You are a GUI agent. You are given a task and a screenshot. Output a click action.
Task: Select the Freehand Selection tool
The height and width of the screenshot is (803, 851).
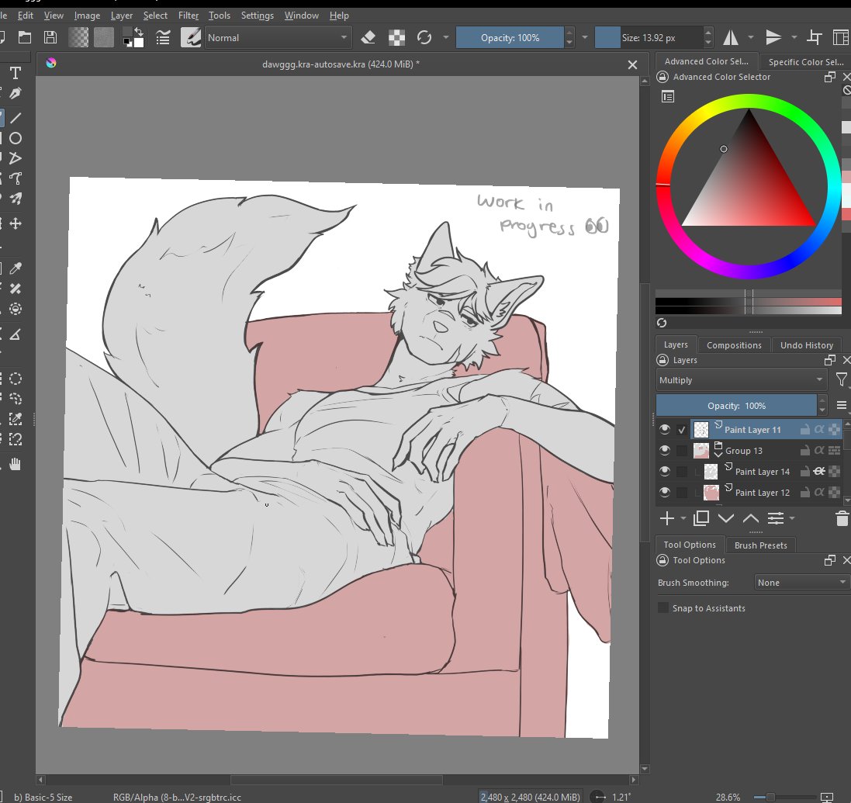pos(16,399)
